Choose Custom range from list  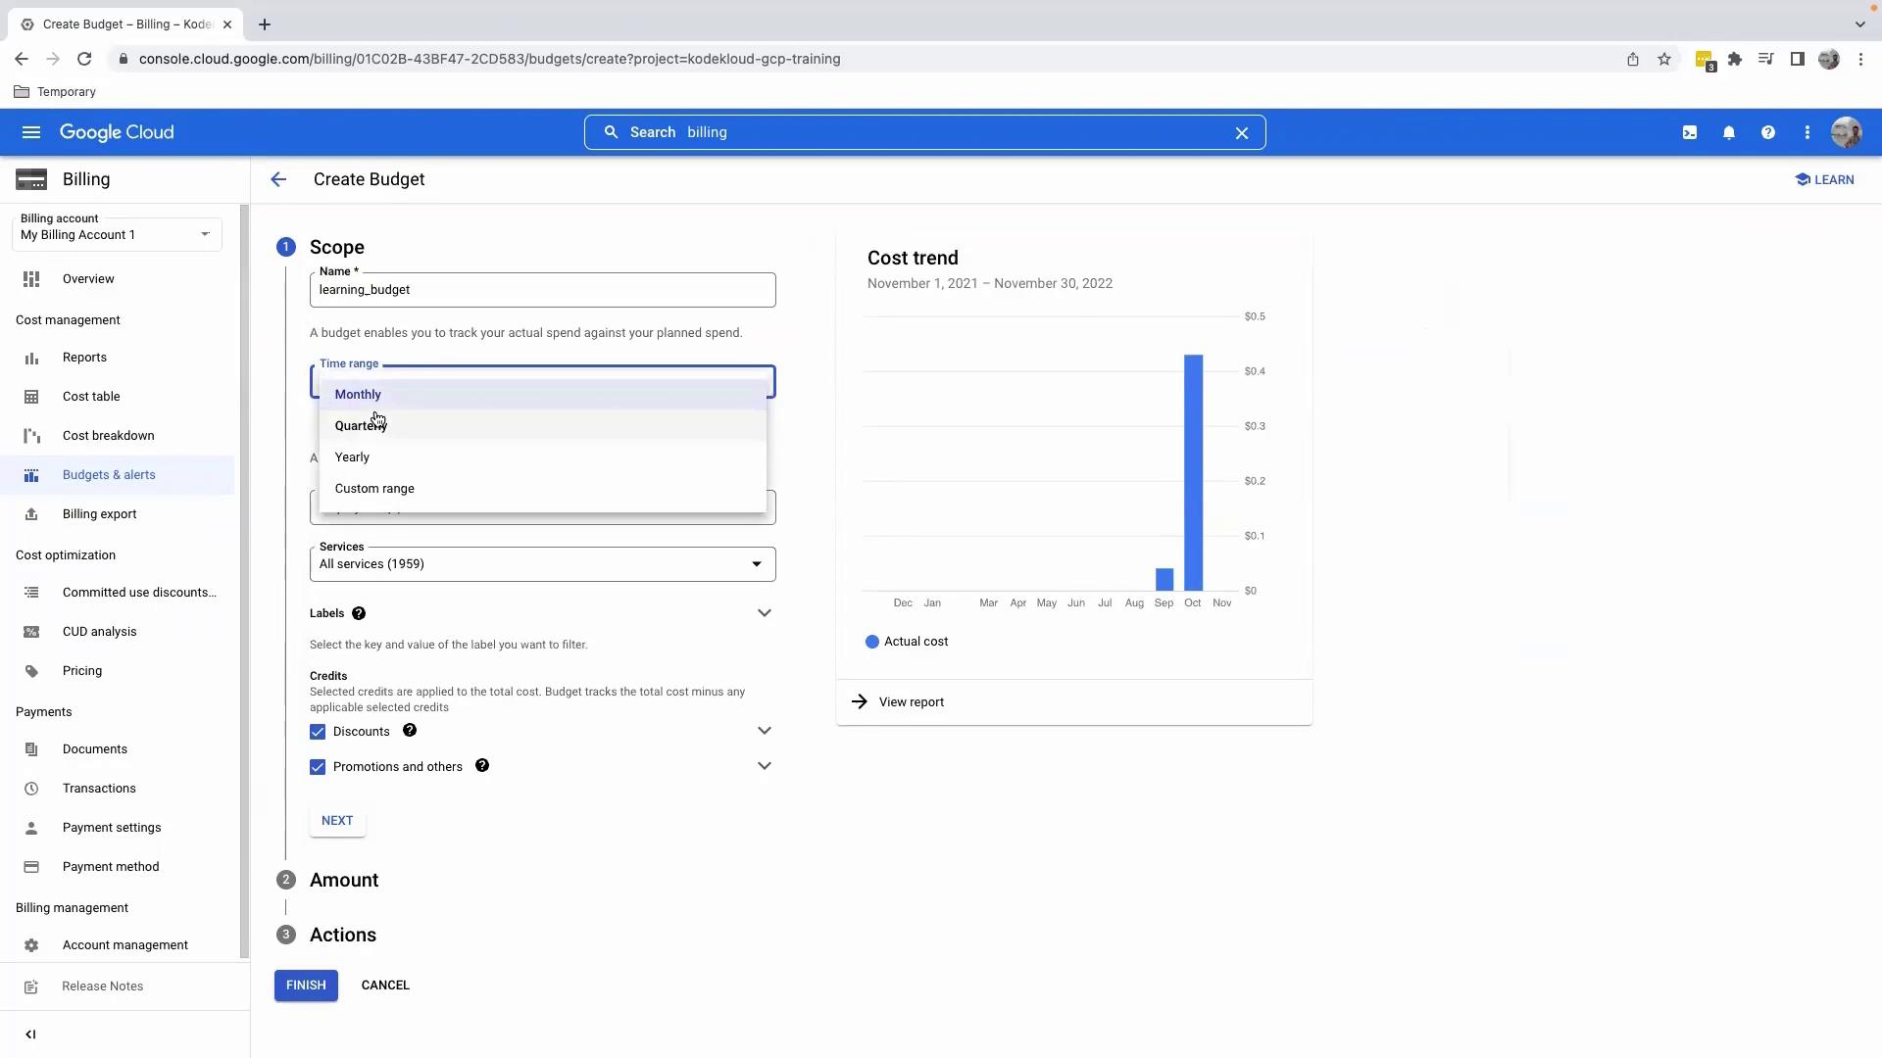[x=374, y=489]
